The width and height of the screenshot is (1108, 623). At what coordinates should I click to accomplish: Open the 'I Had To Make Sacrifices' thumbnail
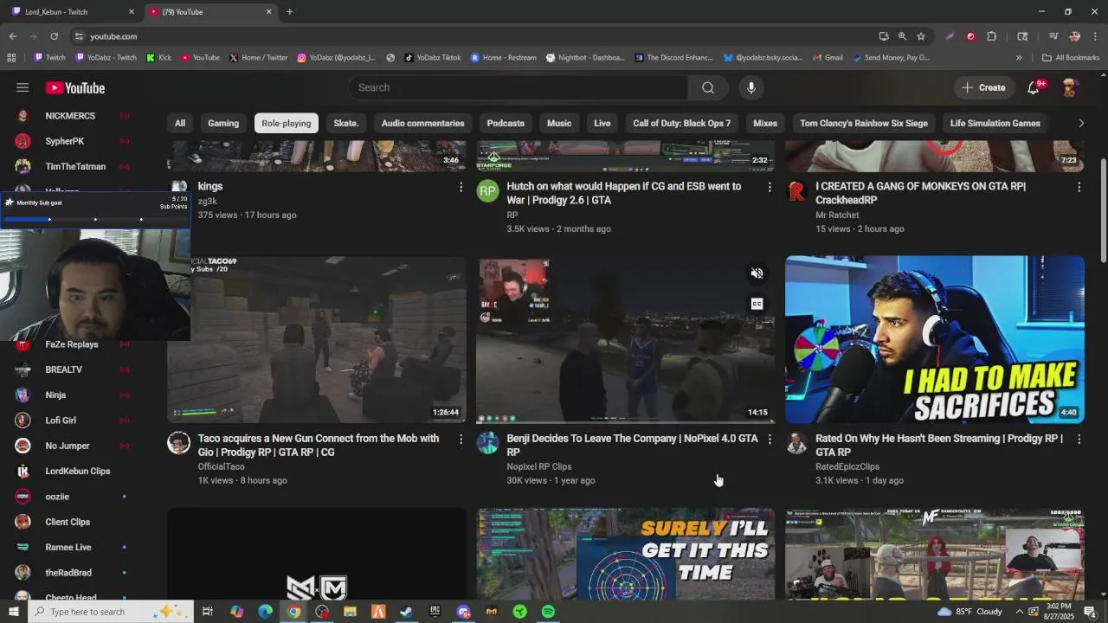935,339
